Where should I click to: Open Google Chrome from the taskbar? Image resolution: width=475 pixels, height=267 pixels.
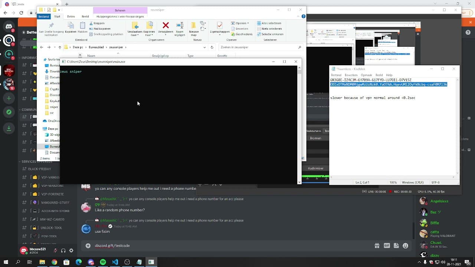click(55, 262)
